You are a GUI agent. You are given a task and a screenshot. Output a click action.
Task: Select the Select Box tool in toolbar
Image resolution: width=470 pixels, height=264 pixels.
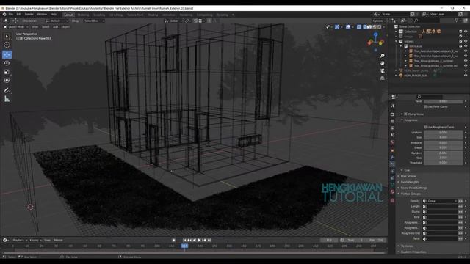[x=7, y=37]
